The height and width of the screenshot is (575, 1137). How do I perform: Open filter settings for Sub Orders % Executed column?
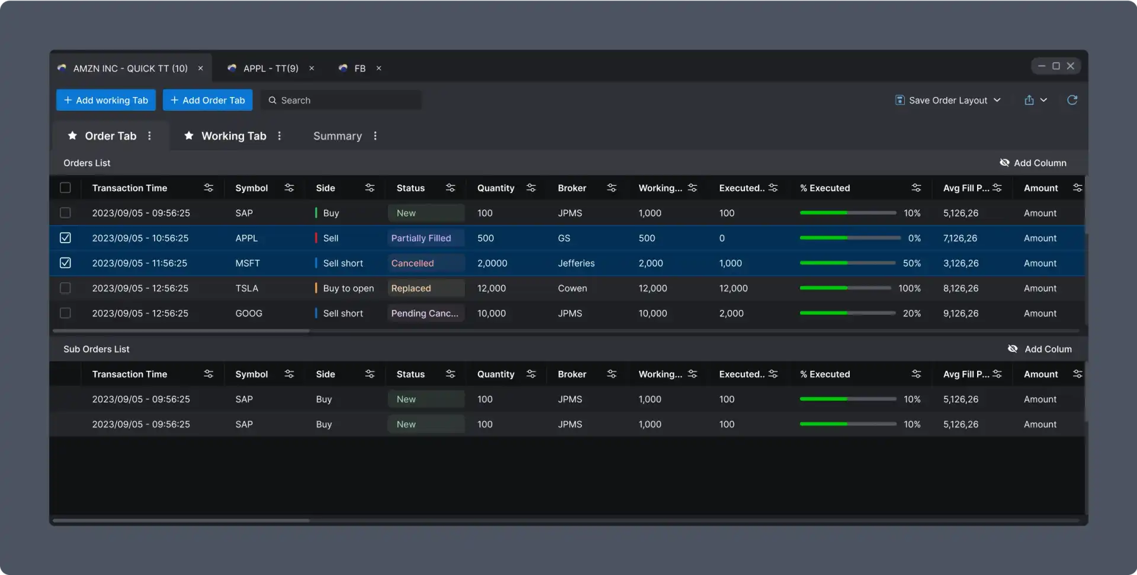tap(916, 374)
